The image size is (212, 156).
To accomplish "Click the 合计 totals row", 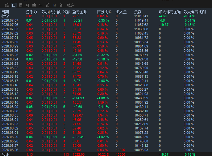I will 106,154.
